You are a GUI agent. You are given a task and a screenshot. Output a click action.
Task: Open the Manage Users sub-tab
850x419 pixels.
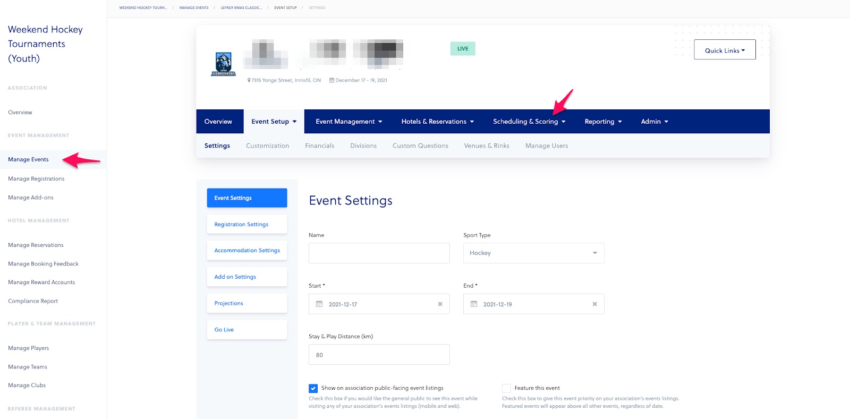[547, 146]
